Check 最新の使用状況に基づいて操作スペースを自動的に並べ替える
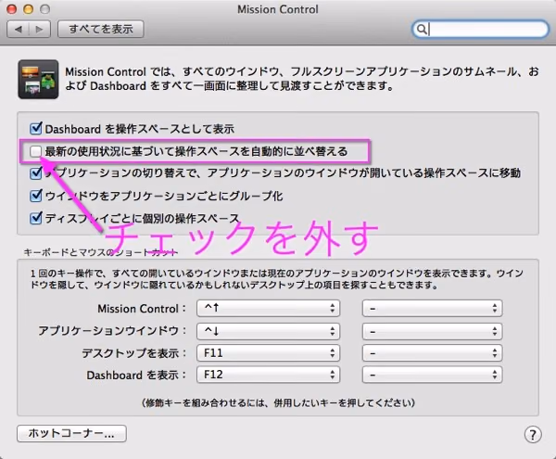The width and height of the screenshot is (556, 459). 36,151
